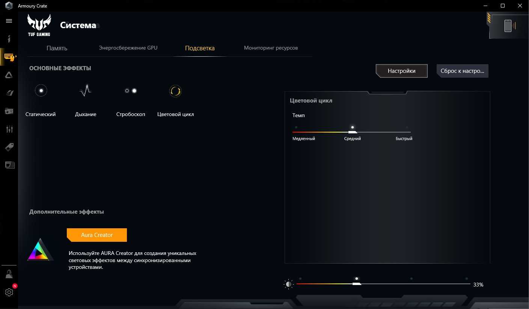Launch Aura Creator with orange button
This screenshot has width=529, height=309.
tap(97, 235)
